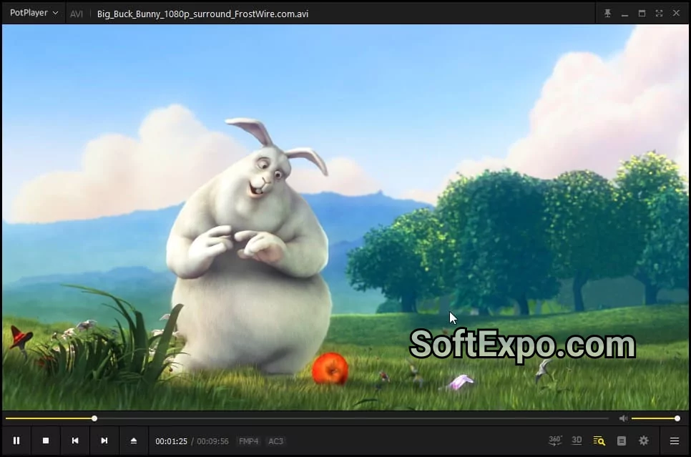Seek to the middle of the timeline
The width and height of the screenshot is (691, 457).
(306, 418)
